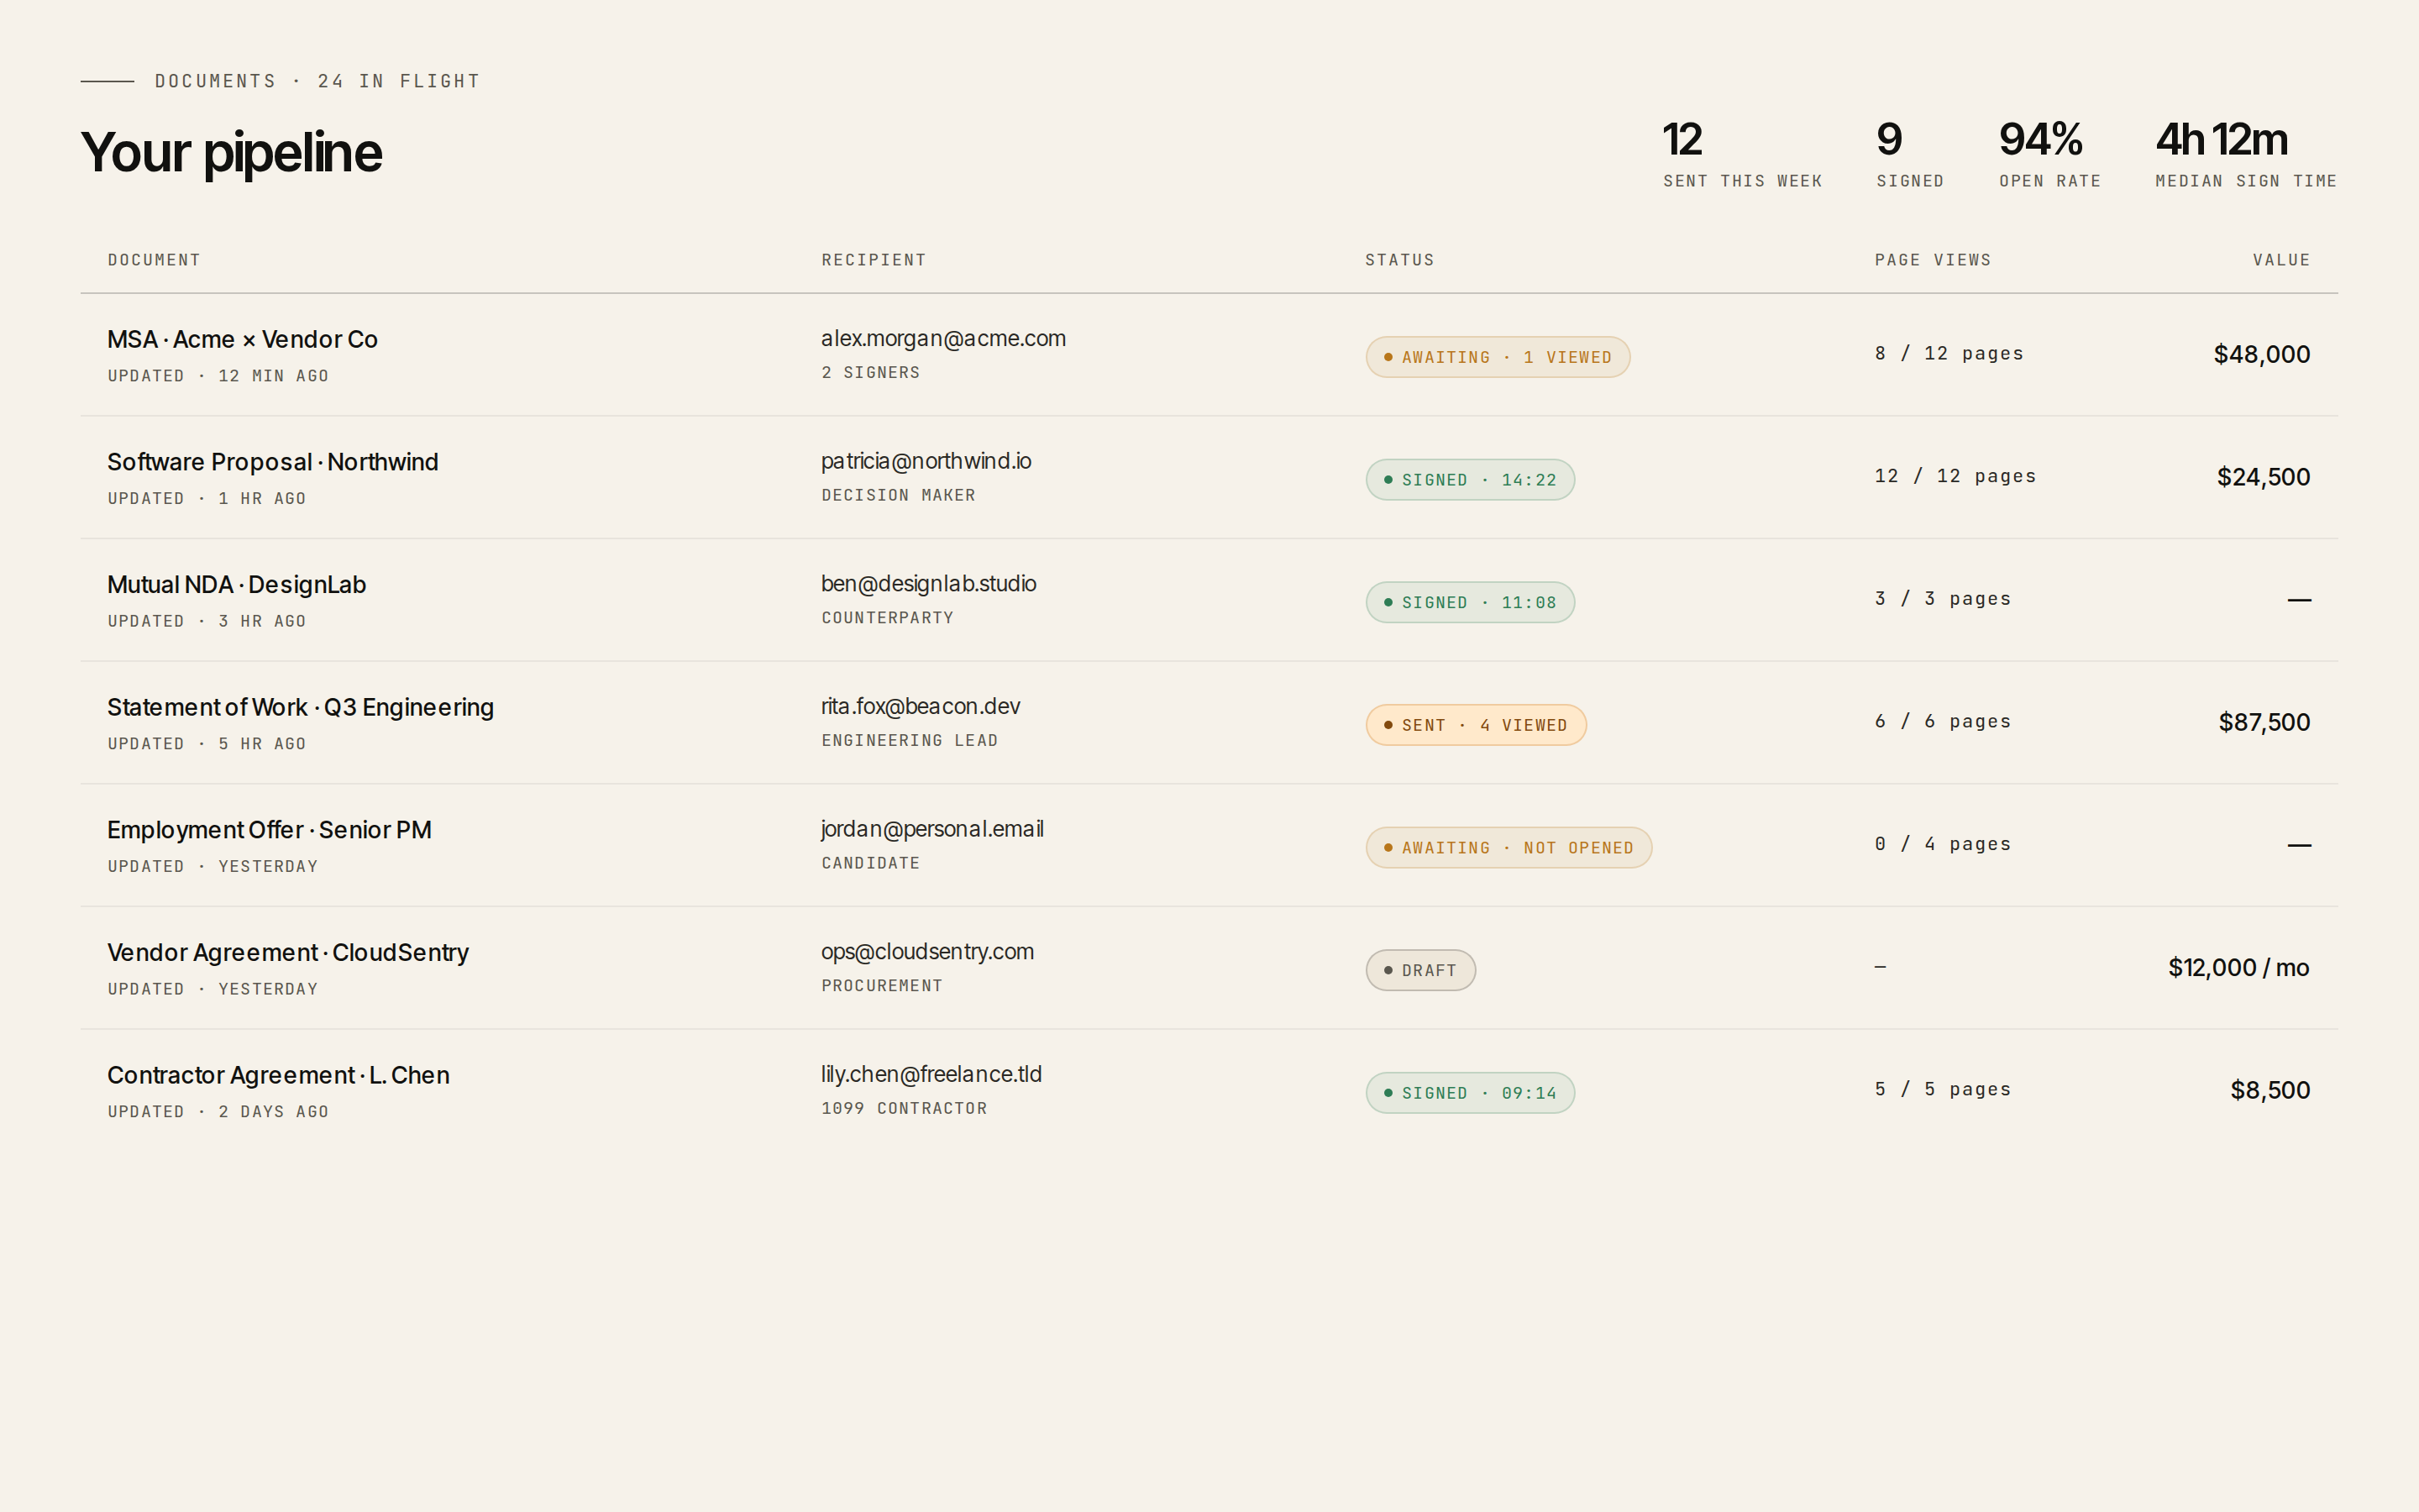
Task: Click the Page Views column header
Action: tap(1932, 260)
